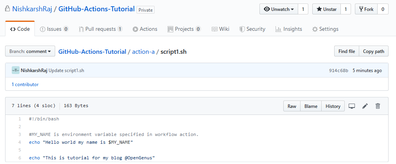
Task: View the watchers count next to Unwatch
Action: point(303,9)
